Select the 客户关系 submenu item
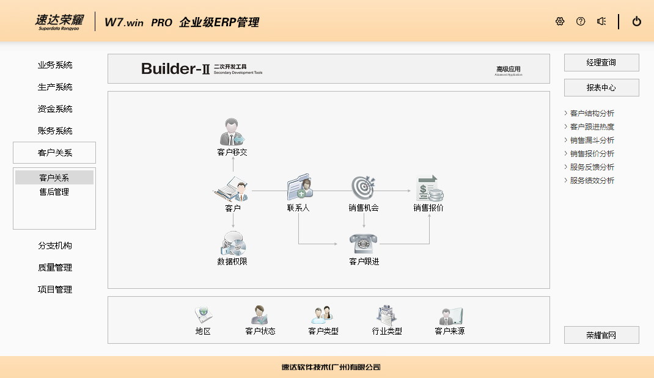Viewport: 654px width, 378px height. click(x=54, y=178)
